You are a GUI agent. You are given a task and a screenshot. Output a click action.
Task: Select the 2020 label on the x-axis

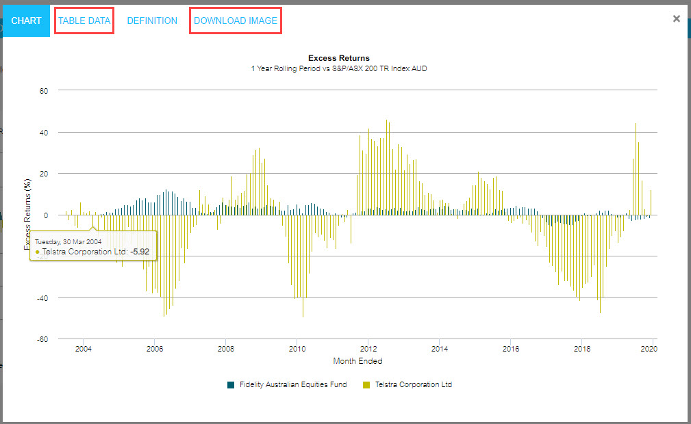pos(649,349)
